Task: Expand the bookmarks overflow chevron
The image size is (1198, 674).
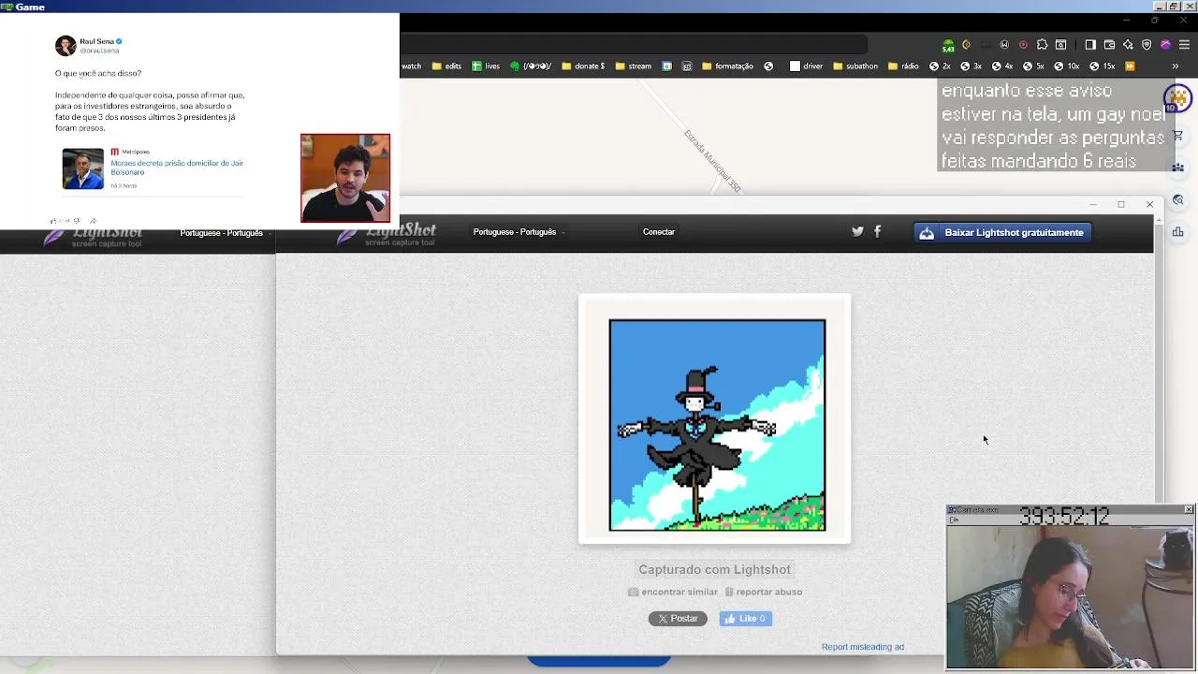Action: 1175,66
